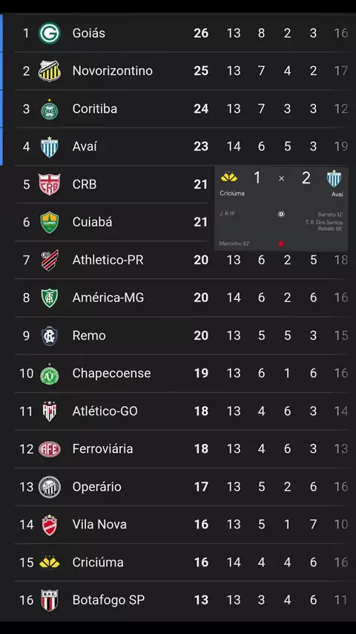356x634 pixels.
Task: Open the Atlético-GO team name
Action: coord(105,411)
